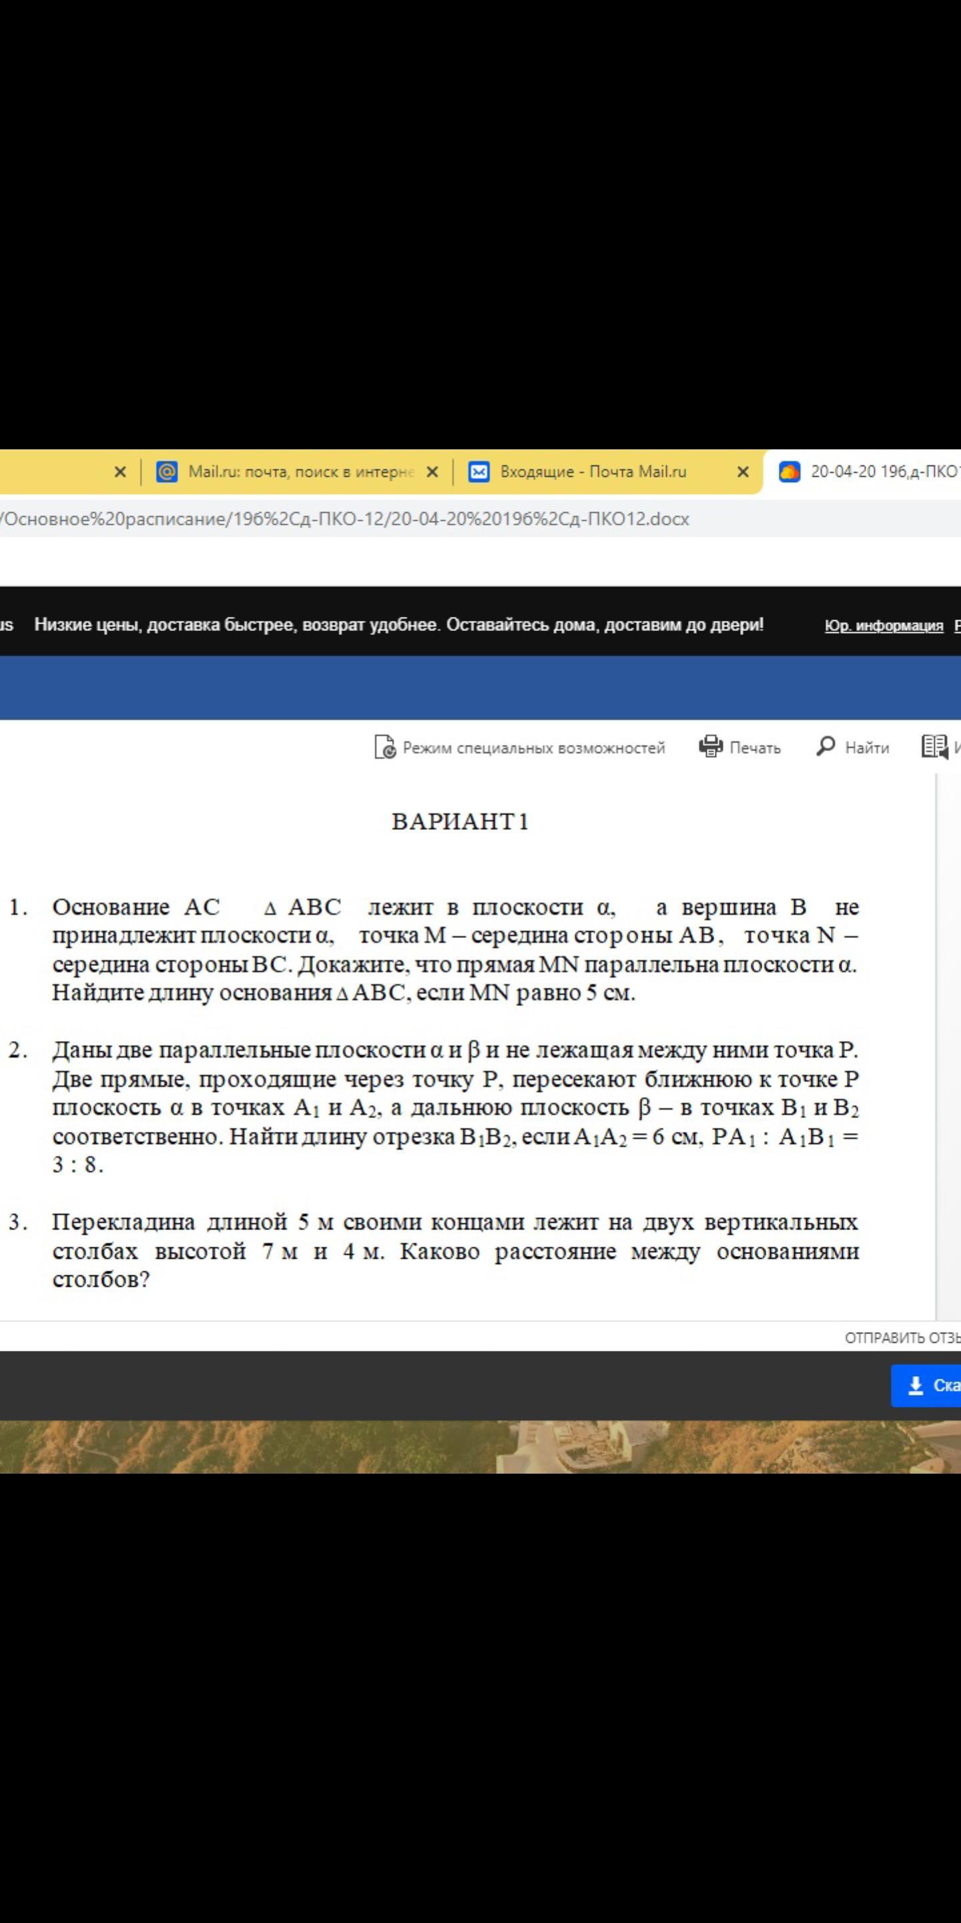Screen dimensions: 961x1923
Task: Click the text "Перекладина длиной 5 м"
Action: 194,1222
